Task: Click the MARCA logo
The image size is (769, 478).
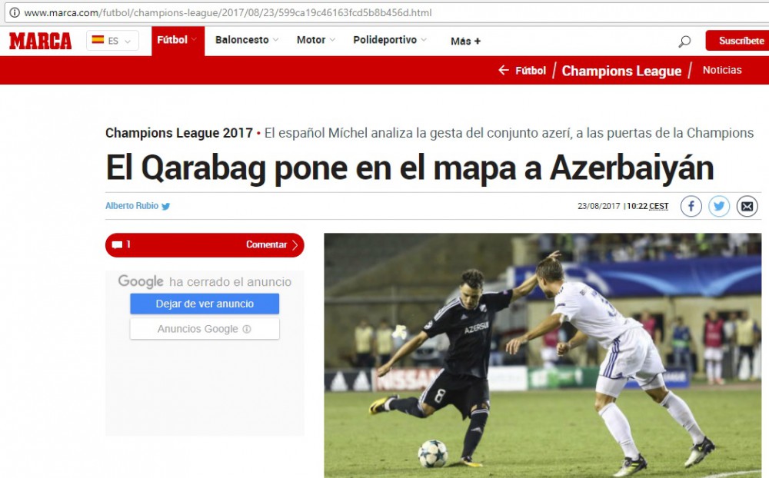Action: click(x=40, y=41)
